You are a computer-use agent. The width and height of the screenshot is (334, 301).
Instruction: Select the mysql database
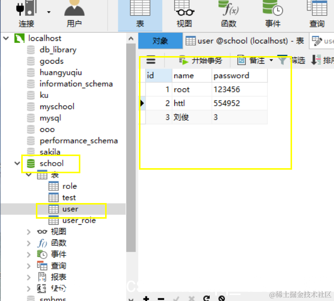click(x=50, y=118)
